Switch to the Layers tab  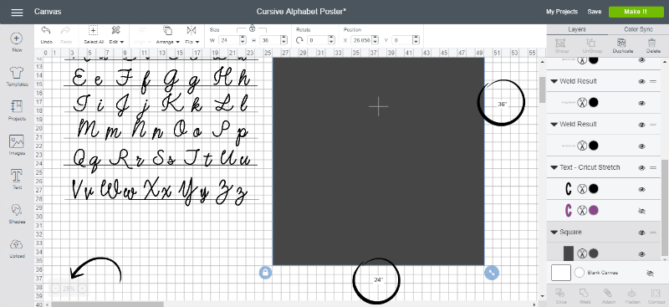(577, 29)
